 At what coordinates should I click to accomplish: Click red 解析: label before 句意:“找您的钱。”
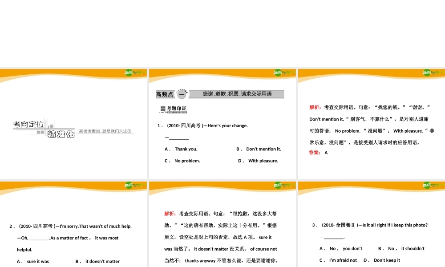(316, 107)
